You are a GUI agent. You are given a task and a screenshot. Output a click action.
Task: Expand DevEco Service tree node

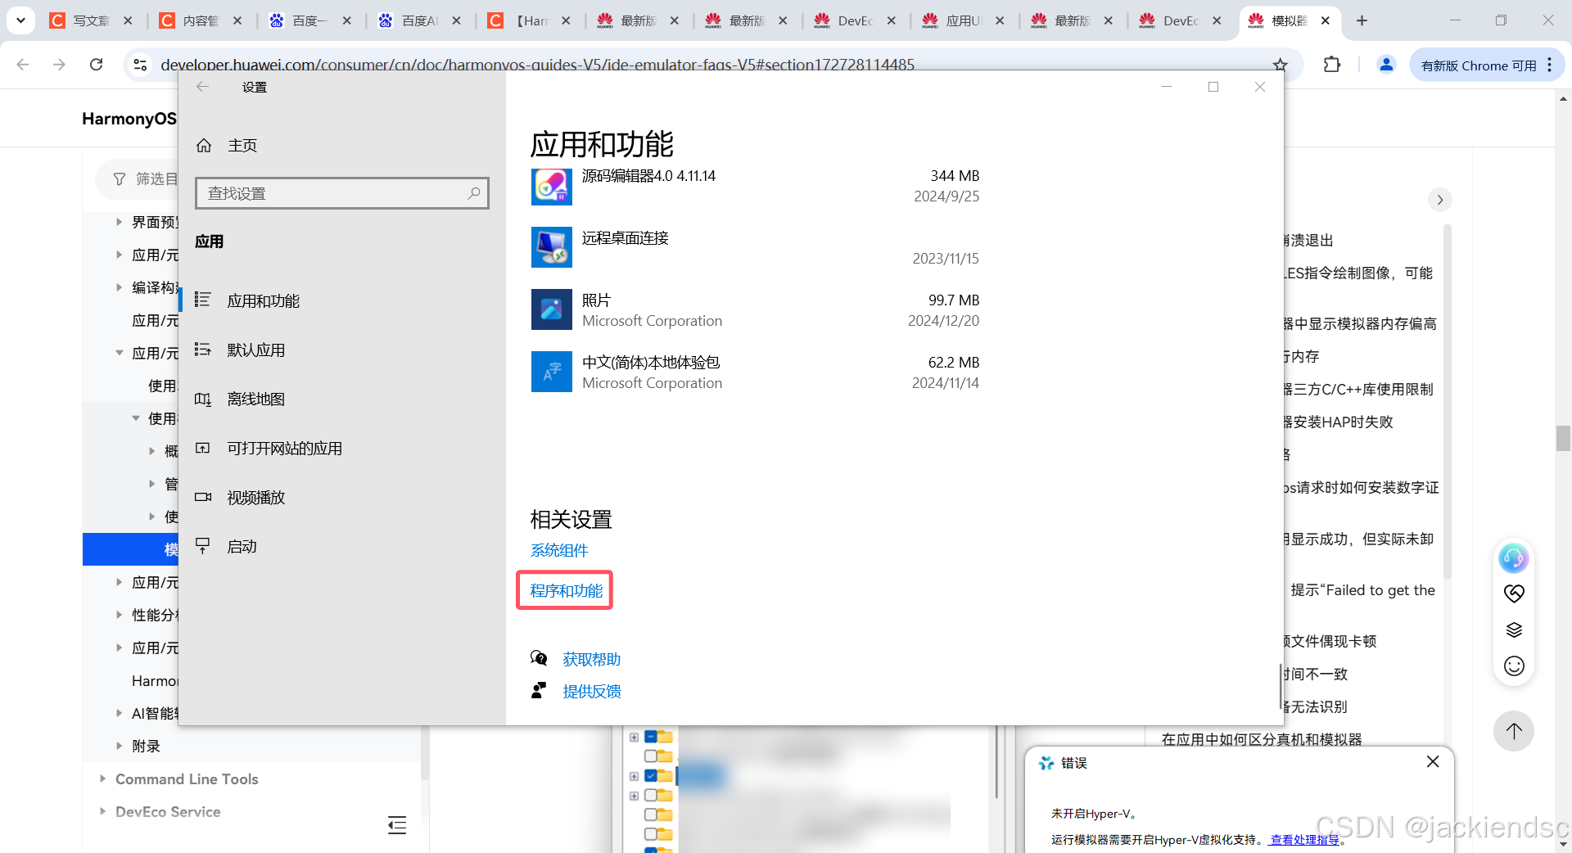coord(102,811)
